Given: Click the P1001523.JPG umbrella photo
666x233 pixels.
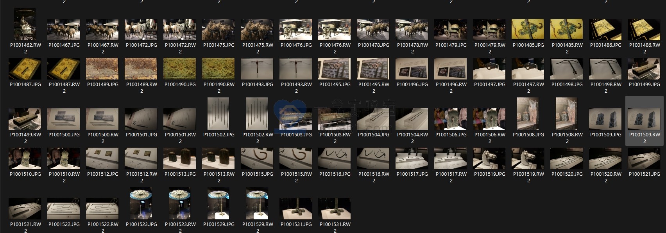Looking at the screenshot, I should [141, 203].
